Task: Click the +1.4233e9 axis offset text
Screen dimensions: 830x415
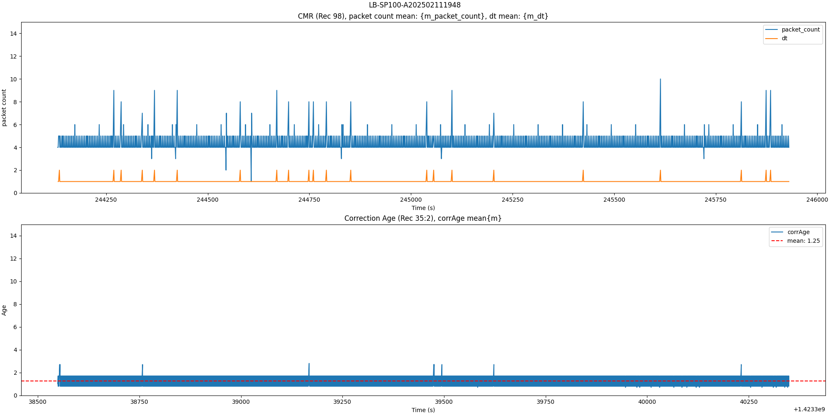Action: [x=809, y=410]
